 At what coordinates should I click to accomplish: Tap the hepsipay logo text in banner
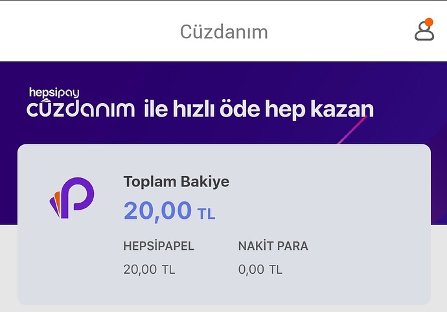click(x=54, y=93)
